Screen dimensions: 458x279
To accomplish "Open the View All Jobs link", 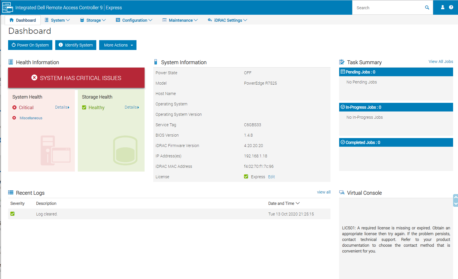I will 441,62.
